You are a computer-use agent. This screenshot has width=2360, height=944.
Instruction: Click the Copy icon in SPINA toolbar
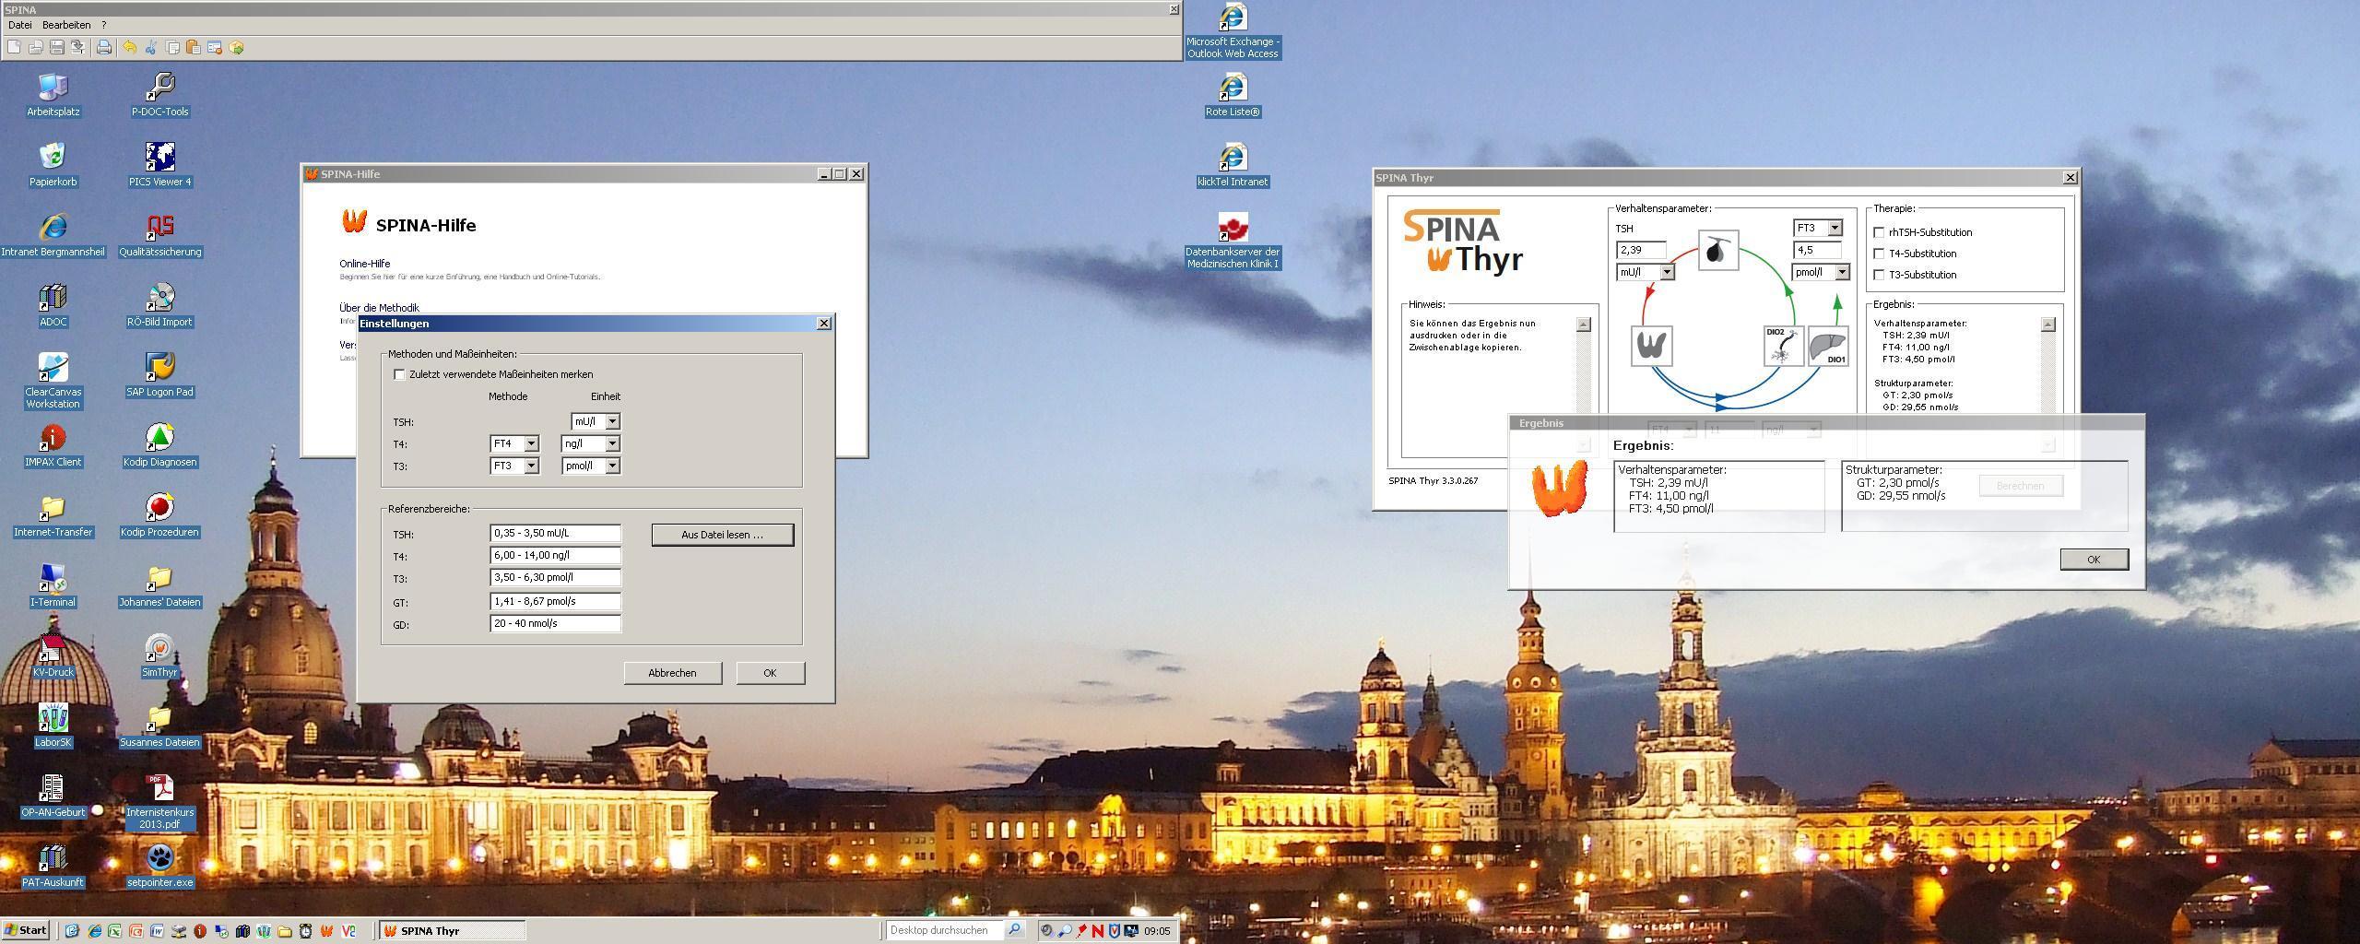tap(172, 47)
